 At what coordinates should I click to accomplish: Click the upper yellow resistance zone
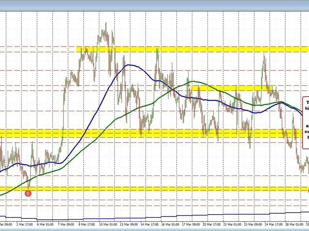172,49
